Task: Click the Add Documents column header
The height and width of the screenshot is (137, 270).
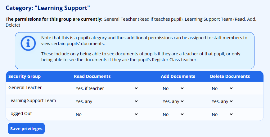Action: coord(178,76)
